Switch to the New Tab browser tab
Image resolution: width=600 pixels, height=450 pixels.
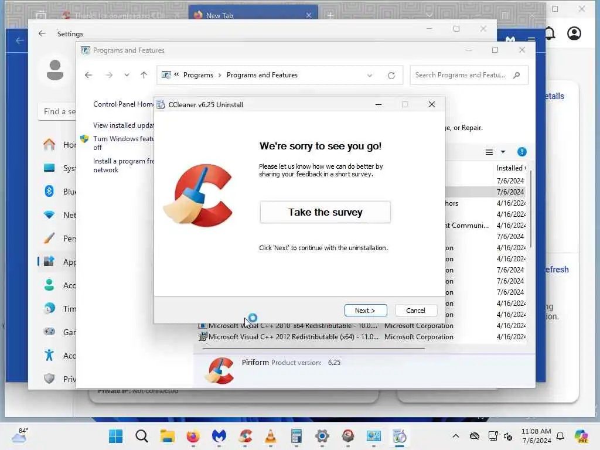pyautogui.click(x=253, y=15)
